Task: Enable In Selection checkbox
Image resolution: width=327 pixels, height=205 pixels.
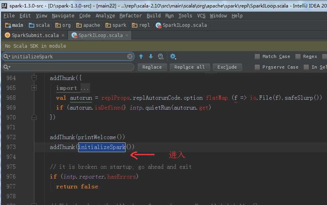Action: pyautogui.click(x=306, y=67)
